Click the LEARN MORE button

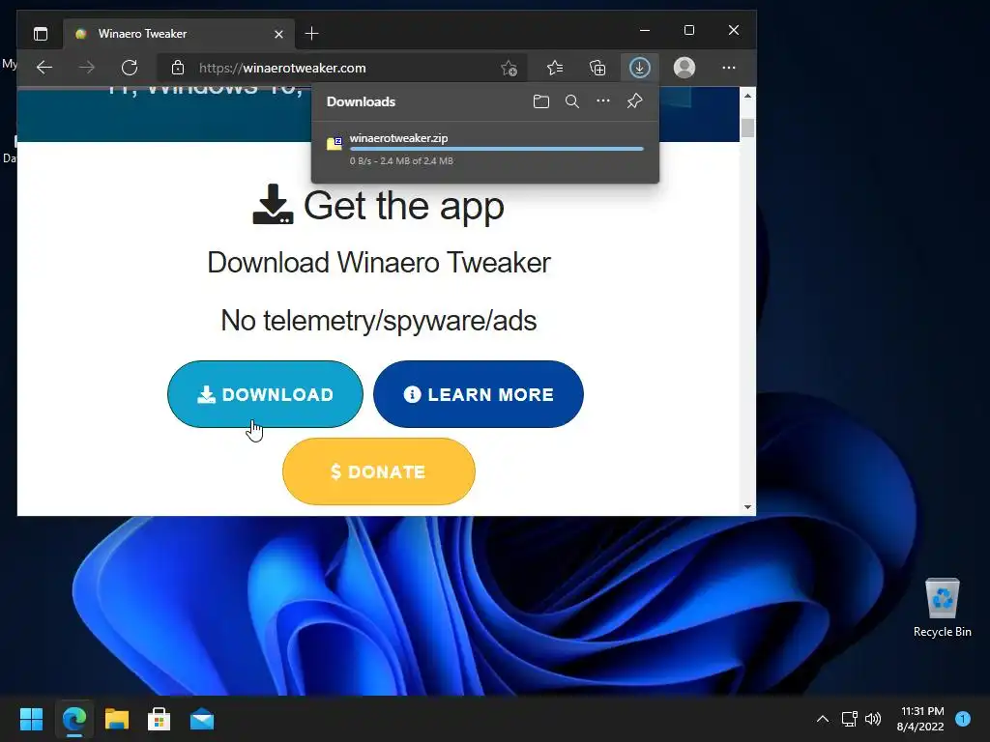click(479, 394)
